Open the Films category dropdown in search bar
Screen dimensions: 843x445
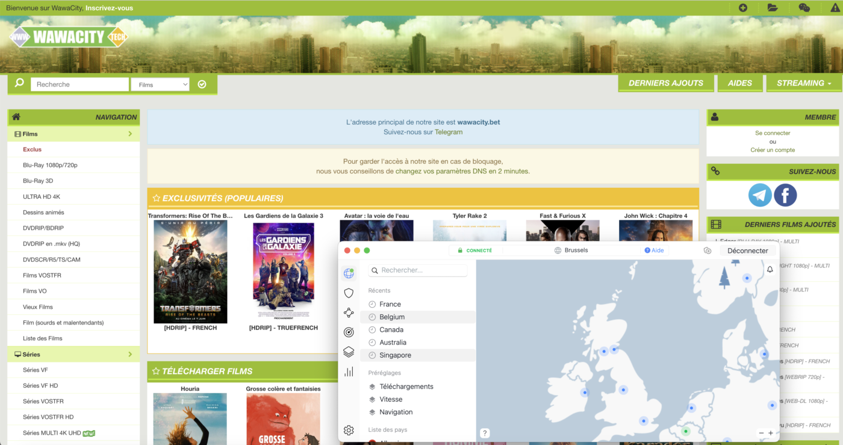click(x=160, y=84)
